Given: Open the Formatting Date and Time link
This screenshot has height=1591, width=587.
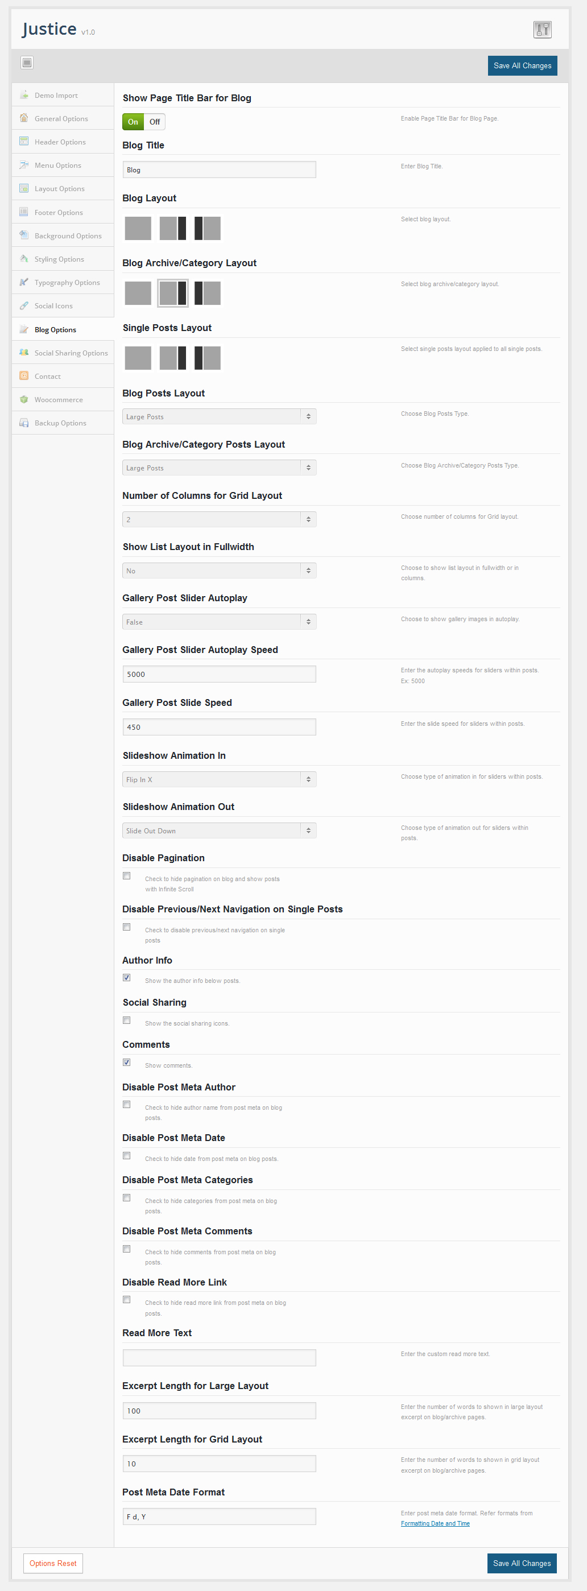Looking at the screenshot, I should pyautogui.click(x=435, y=1524).
